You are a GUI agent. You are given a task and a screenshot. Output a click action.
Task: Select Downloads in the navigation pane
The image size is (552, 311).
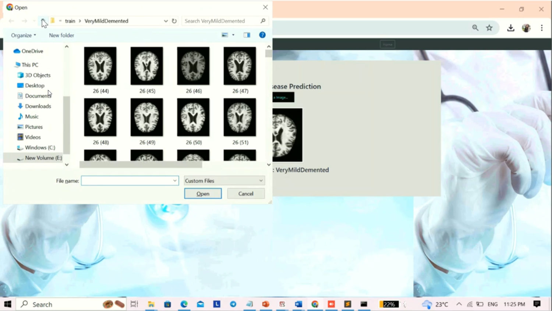tap(38, 106)
